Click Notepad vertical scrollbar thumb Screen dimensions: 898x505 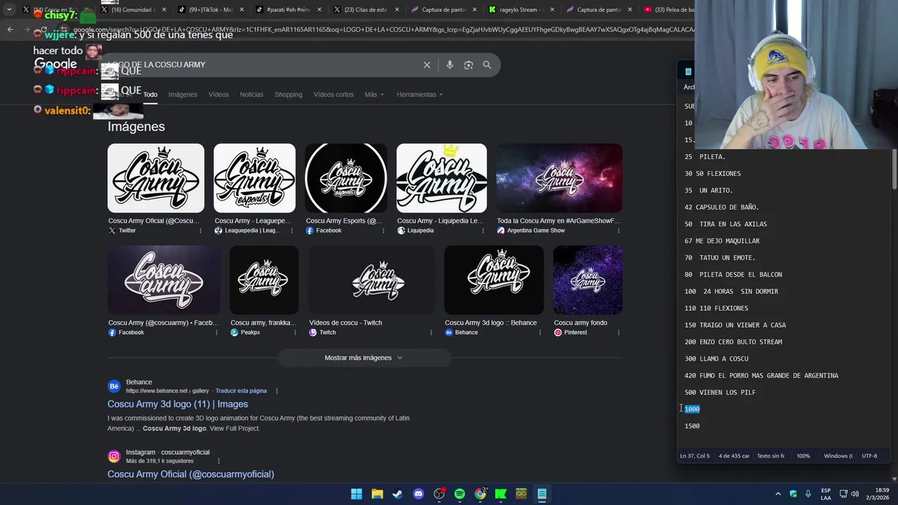(894, 168)
